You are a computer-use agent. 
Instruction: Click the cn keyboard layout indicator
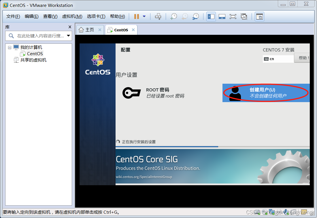coord(278,59)
